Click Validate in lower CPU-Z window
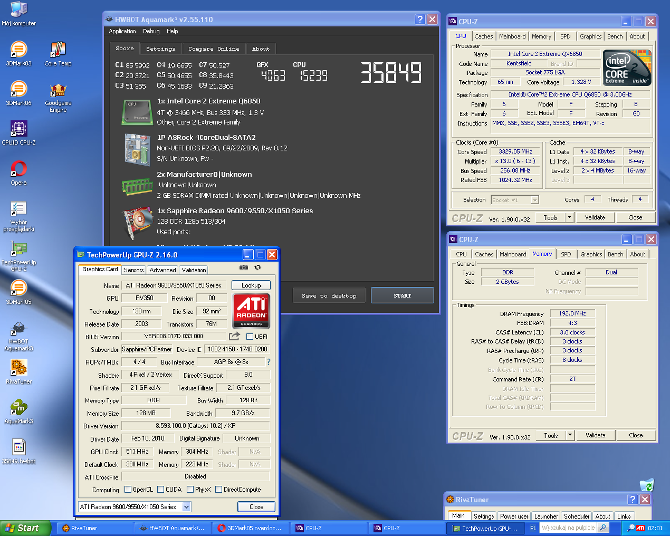670x536 pixels. (596, 435)
